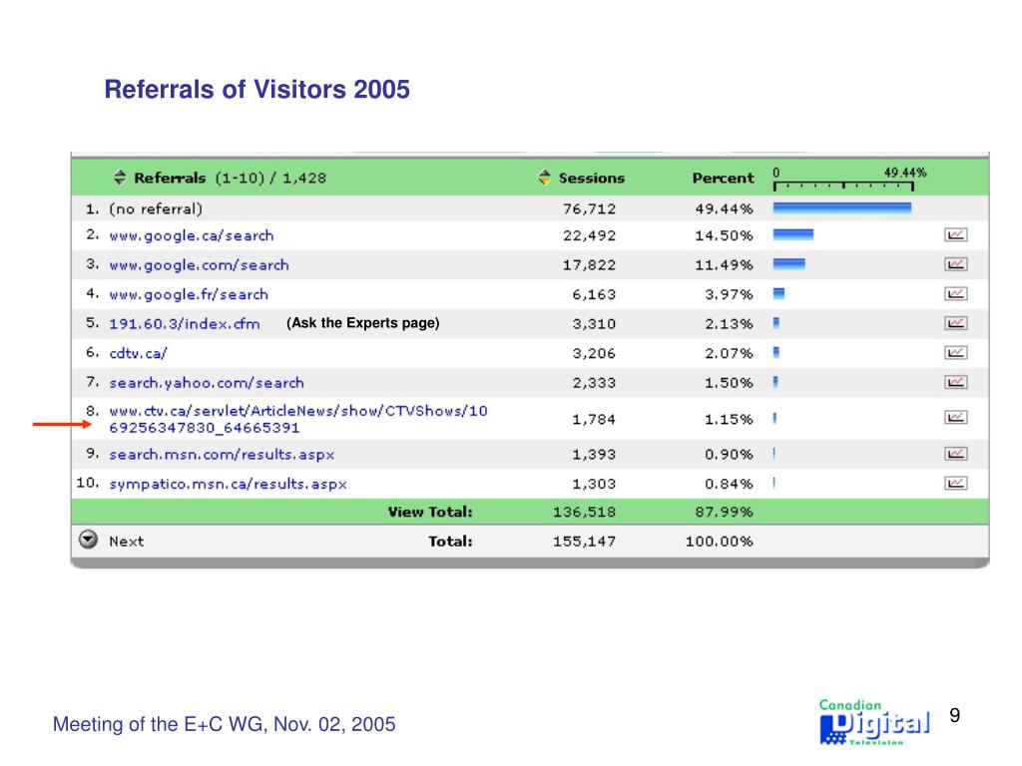1022x766 pixels.
Task: Open trend chart icon for www.ctv.ca servlet row
Action: 955,418
